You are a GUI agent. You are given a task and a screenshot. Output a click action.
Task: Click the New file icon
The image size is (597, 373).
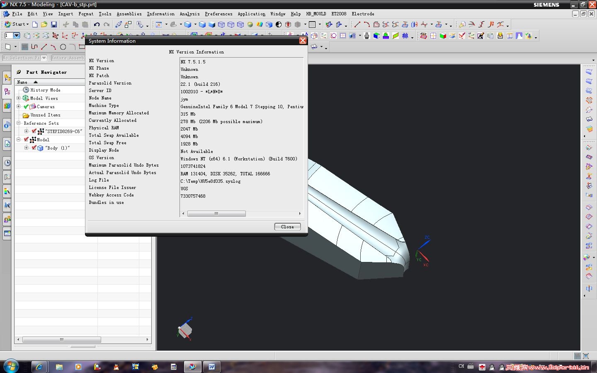tap(35, 24)
